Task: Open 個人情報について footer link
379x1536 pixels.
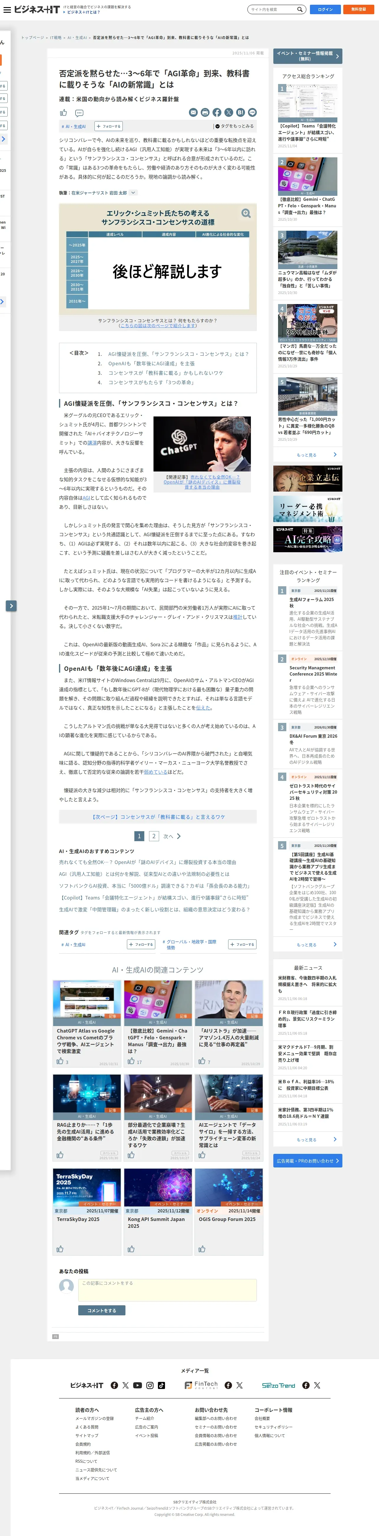Action: [x=269, y=1435]
